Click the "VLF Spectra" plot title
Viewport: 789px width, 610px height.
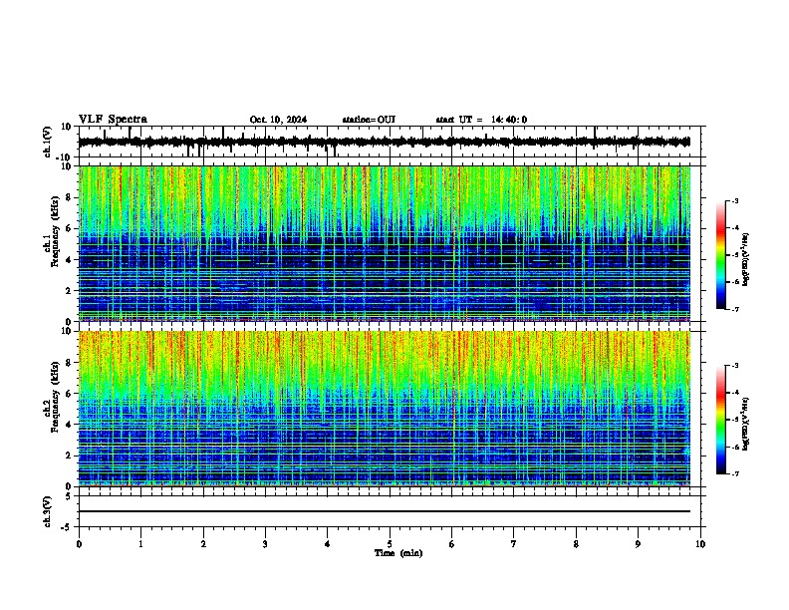point(113,120)
